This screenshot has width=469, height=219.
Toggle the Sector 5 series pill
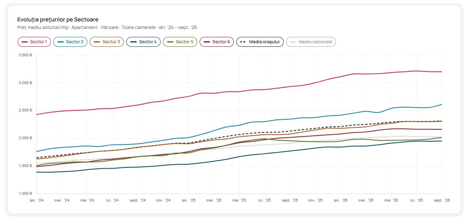180,42
